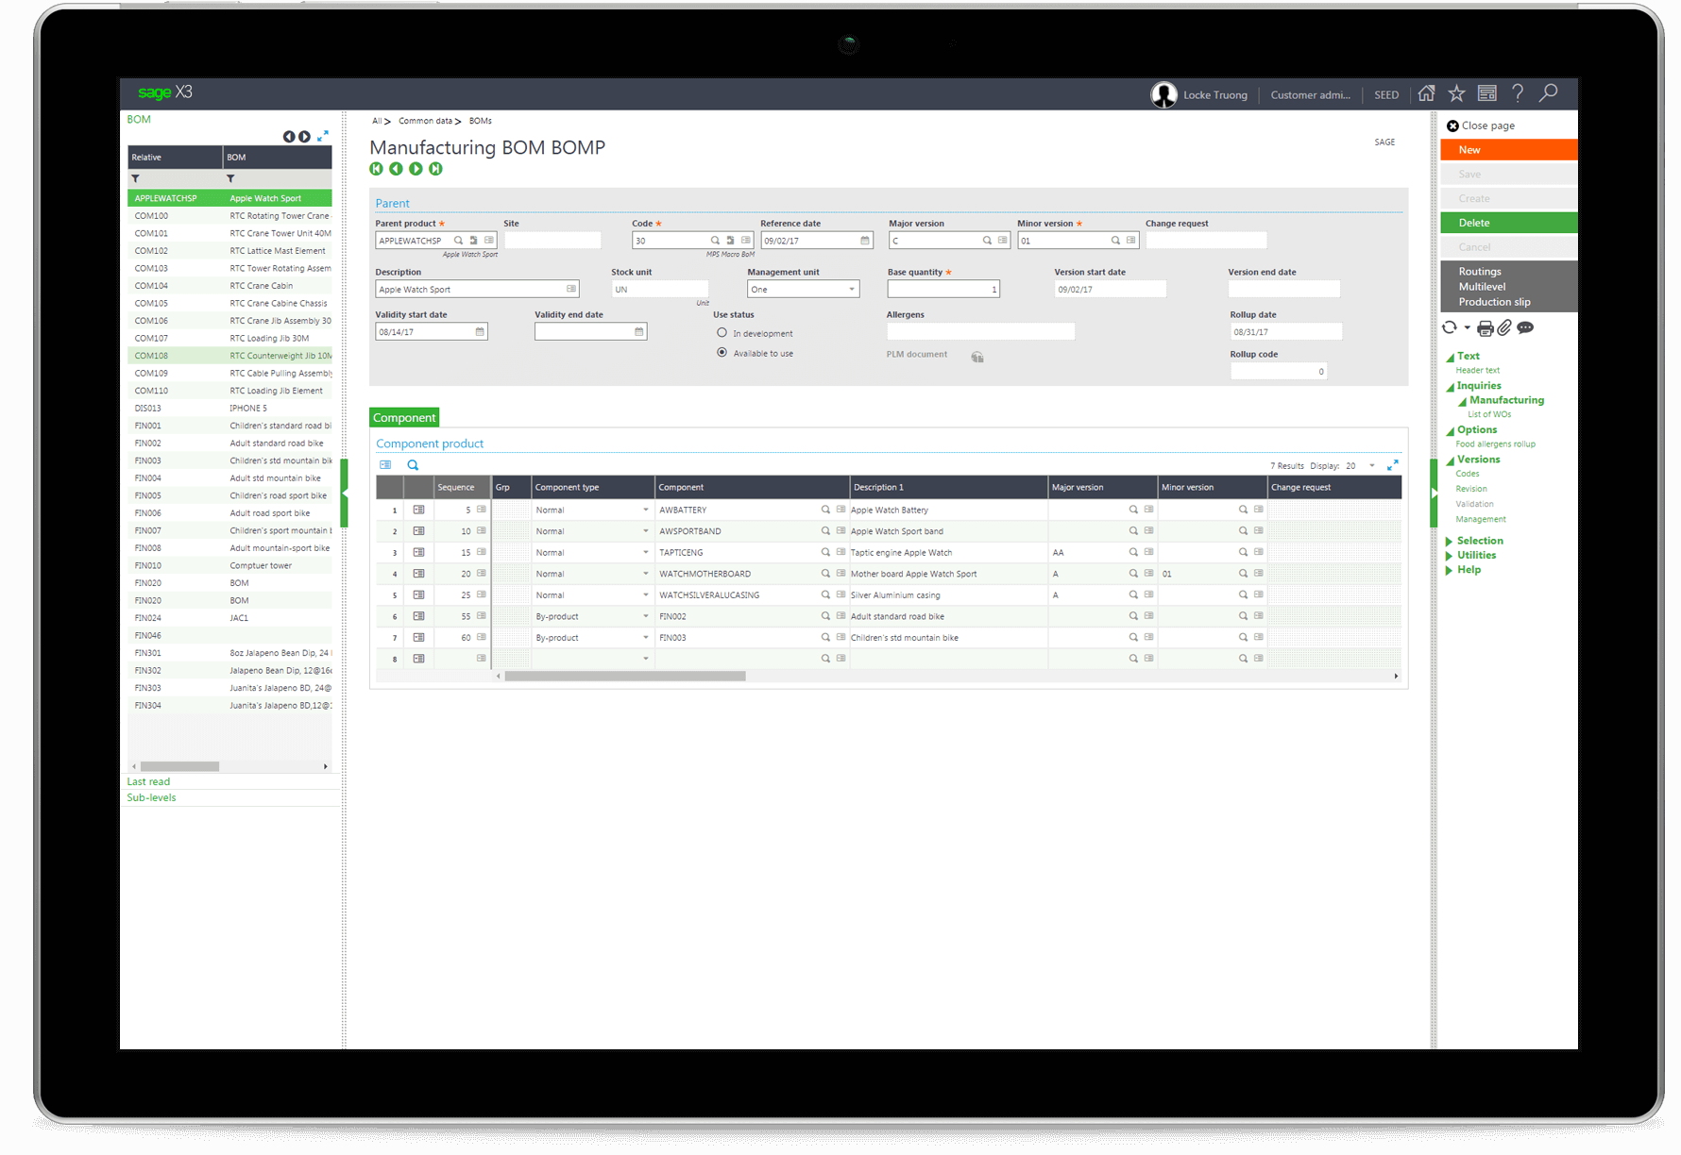Collapse the Versions section

point(1450,460)
